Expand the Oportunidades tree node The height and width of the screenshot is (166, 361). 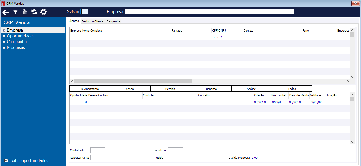(4, 36)
